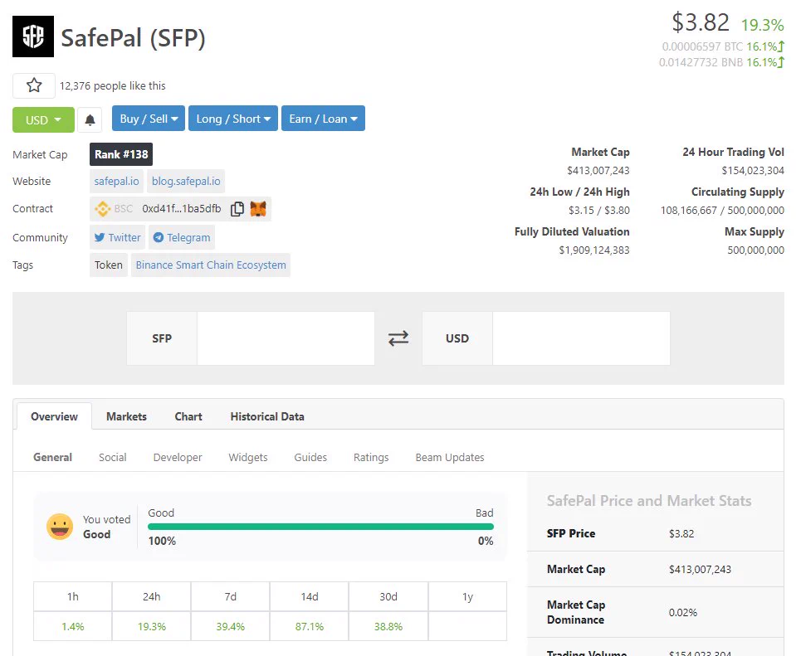This screenshot has height=656, width=796.
Task: Click the contract address 0xd41f...1ba5dfb
Action: click(182, 208)
